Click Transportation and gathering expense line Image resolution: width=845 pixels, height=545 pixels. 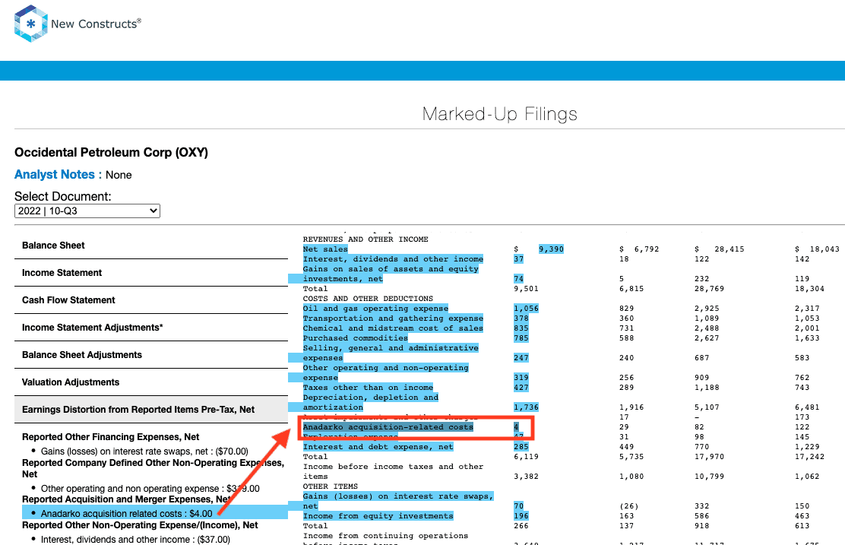pos(393,318)
